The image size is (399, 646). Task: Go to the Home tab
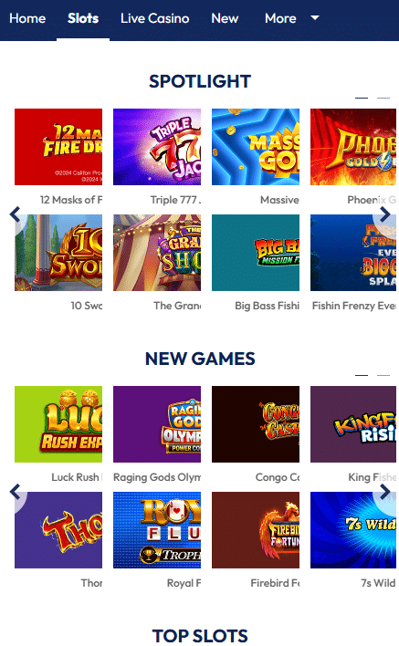pyautogui.click(x=27, y=18)
